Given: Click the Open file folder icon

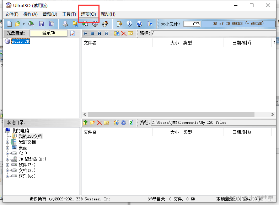Looking at the screenshot, I should [x=18, y=24].
